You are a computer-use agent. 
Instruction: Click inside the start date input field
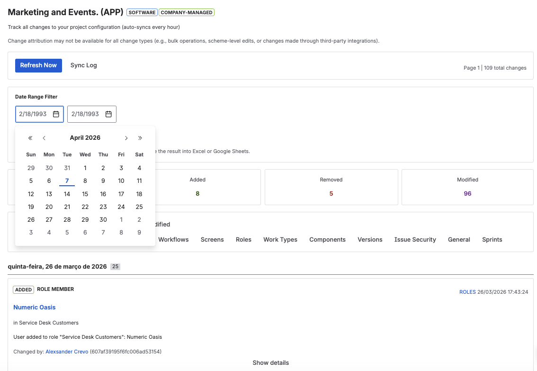(x=33, y=114)
